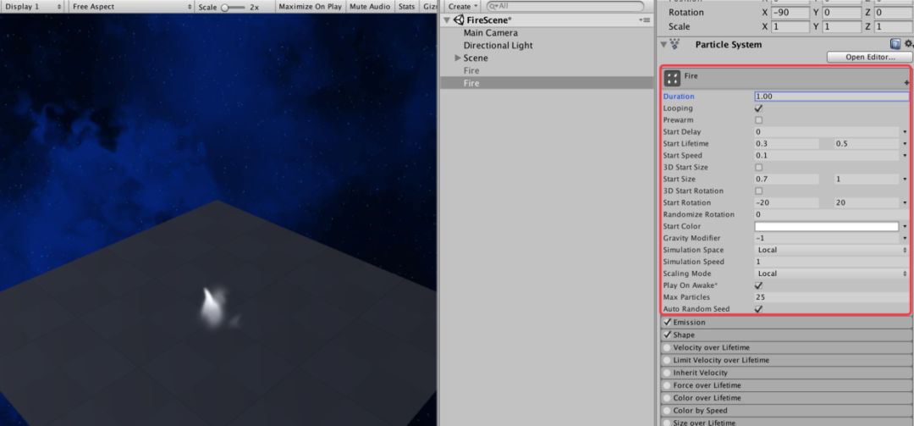Toggle the Stats button

[406, 7]
